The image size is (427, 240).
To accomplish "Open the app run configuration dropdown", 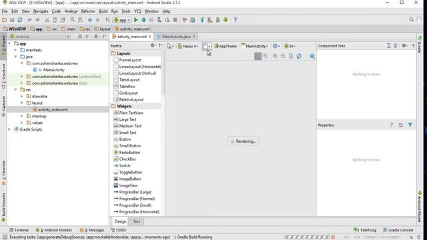I will (122, 20).
